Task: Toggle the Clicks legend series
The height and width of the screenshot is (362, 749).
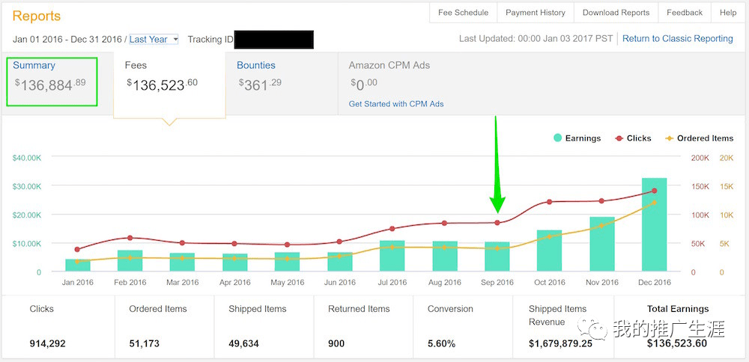Action: pos(632,138)
